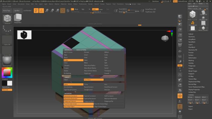Open the Preferences menu

click(x=83, y=4)
